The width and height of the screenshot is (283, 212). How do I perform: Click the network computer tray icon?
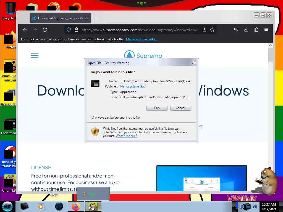click(x=247, y=206)
